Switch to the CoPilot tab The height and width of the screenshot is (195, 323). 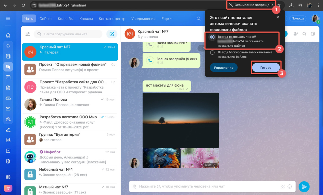pos(46,19)
